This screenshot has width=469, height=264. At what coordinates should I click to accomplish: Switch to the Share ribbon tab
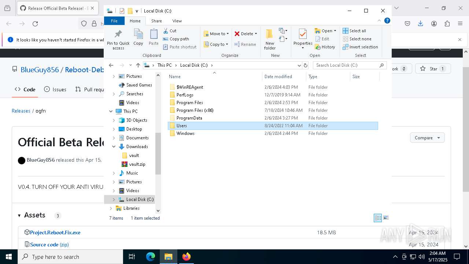click(x=156, y=21)
